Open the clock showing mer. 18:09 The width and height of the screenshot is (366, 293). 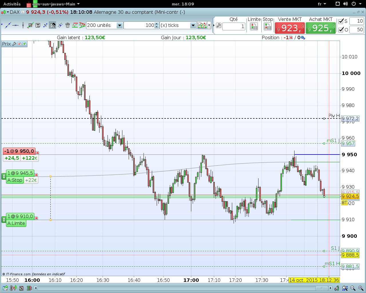[183, 4]
